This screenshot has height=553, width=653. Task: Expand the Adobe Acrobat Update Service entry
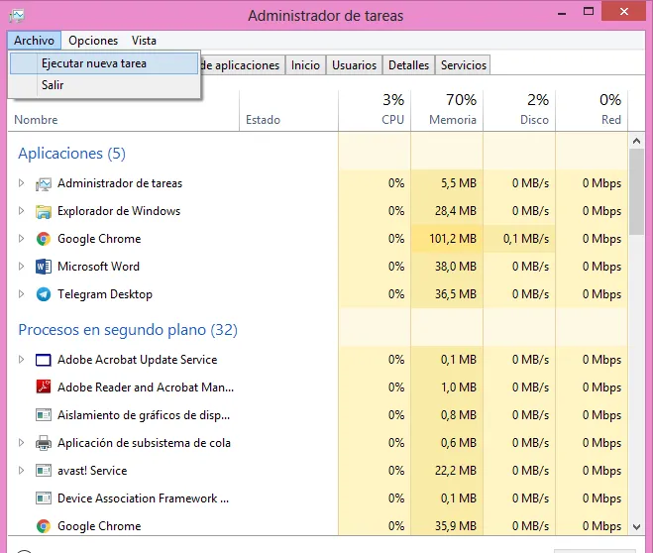click(x=22, y=360)
